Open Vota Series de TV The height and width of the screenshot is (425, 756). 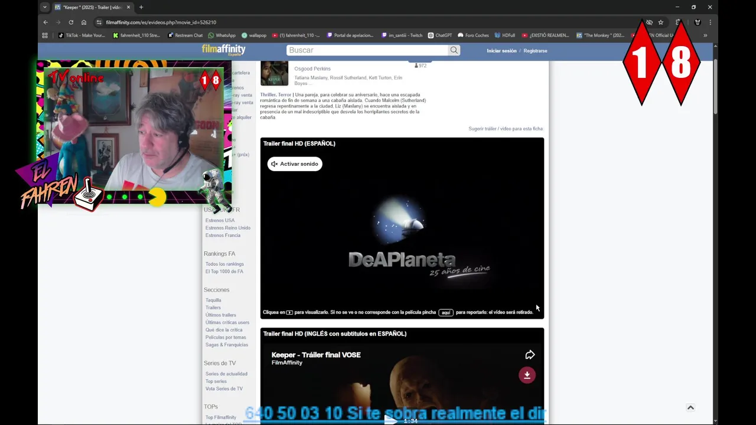click(x=224, y=388)
